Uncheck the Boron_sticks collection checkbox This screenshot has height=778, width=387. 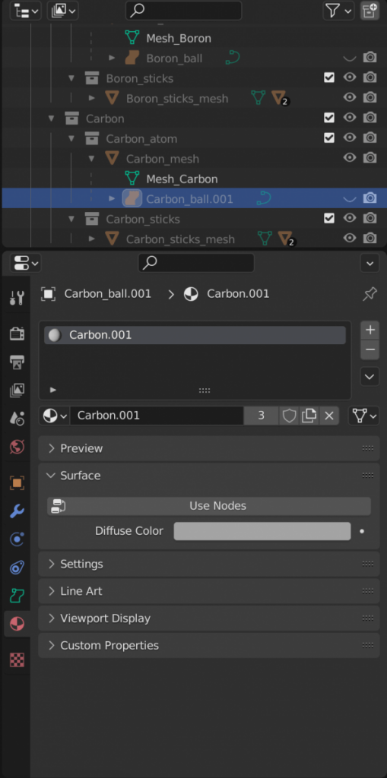coord(329,77)
